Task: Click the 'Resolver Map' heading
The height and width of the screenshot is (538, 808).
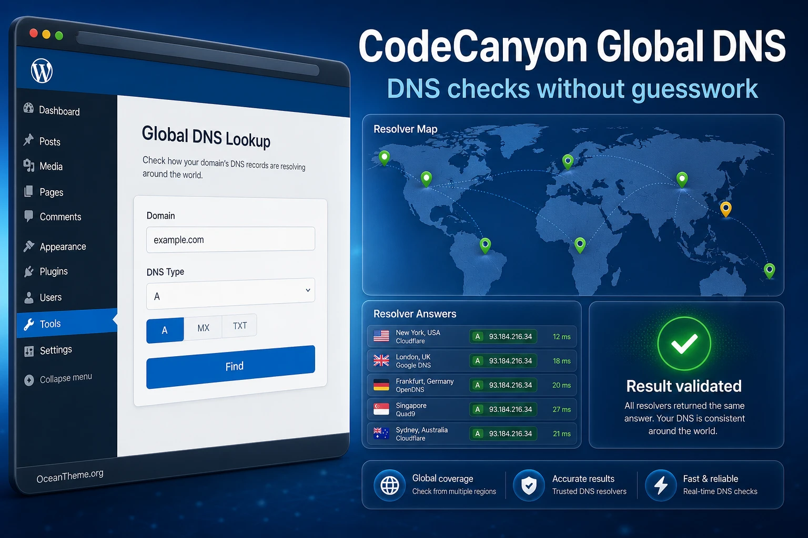Action: tap(406, 129)
